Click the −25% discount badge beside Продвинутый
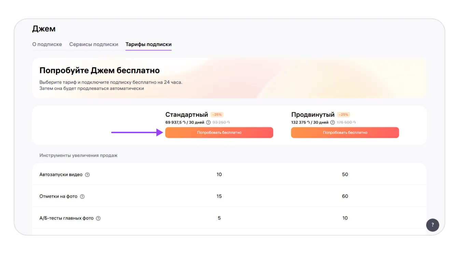The width and height of the screenshot is (459, 254). (x=343, y=115)
